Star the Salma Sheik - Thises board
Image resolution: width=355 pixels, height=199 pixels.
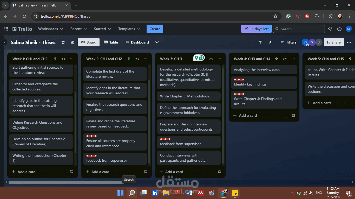[63, 42]
